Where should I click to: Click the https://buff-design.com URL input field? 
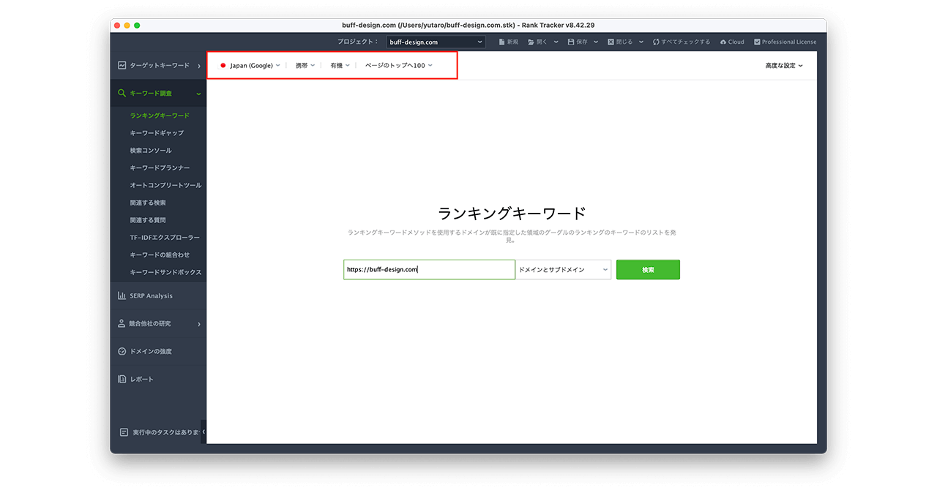tap(429, 270)
